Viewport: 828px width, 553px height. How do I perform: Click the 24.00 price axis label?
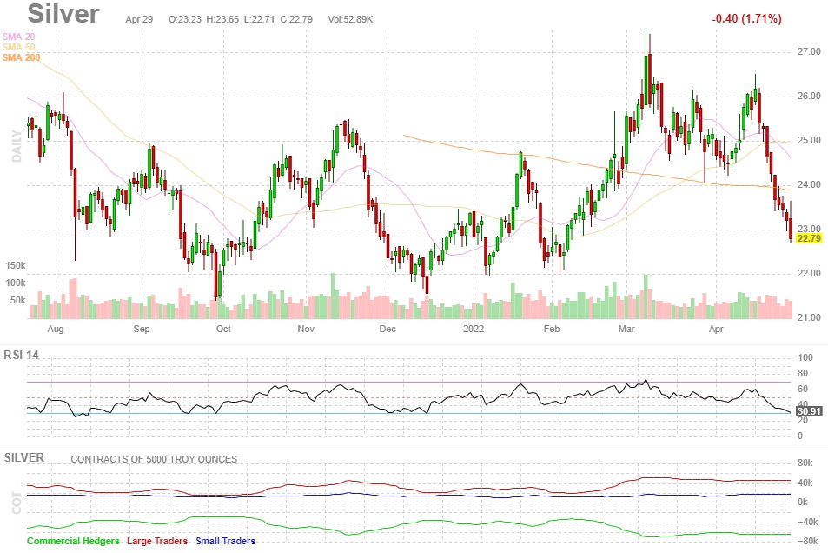point(809,185)
